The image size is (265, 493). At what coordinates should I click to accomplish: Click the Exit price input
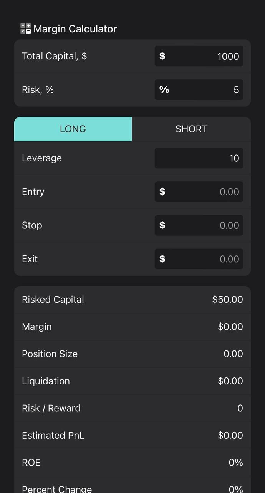coord(207,259)
